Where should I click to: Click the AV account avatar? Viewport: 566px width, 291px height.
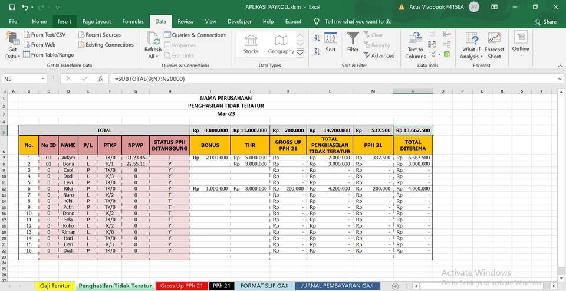[x=473, y=7]
